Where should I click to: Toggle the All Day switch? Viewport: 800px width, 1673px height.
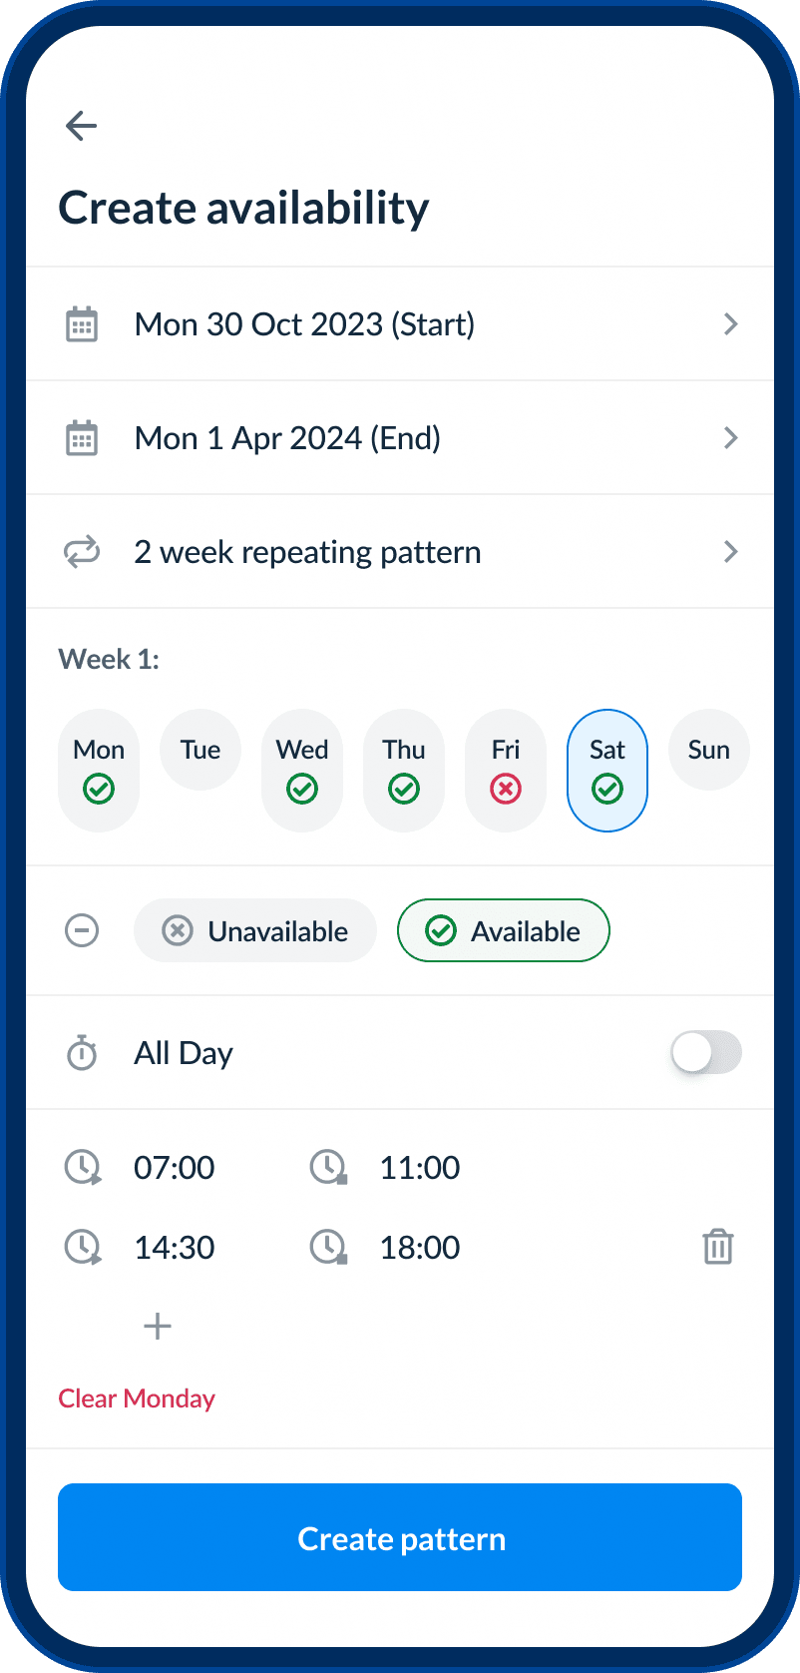(706, 1052)
